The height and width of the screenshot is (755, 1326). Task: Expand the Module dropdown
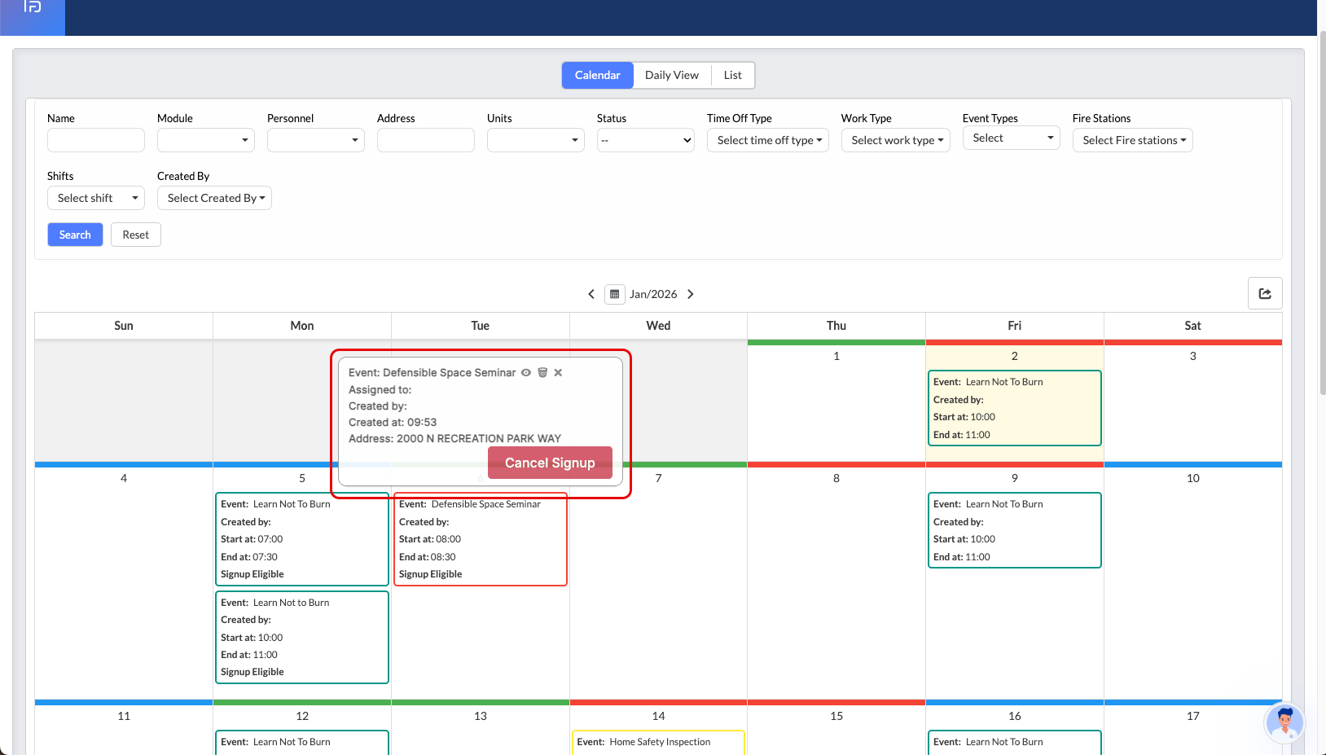(x=205, y=140)
